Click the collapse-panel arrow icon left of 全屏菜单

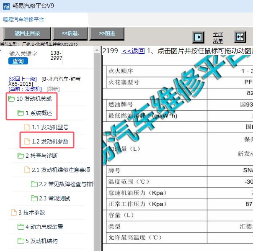[198, 37]
